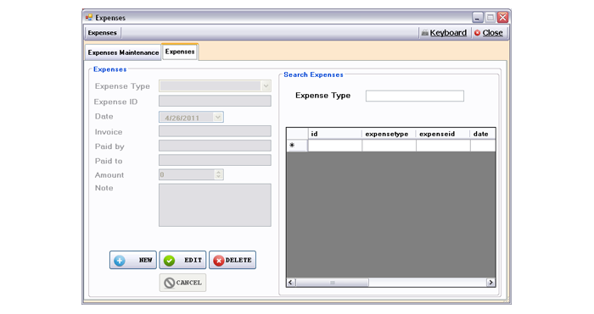Click the Expenses toolbar label

pyautogui.click(x=103, y=33)
